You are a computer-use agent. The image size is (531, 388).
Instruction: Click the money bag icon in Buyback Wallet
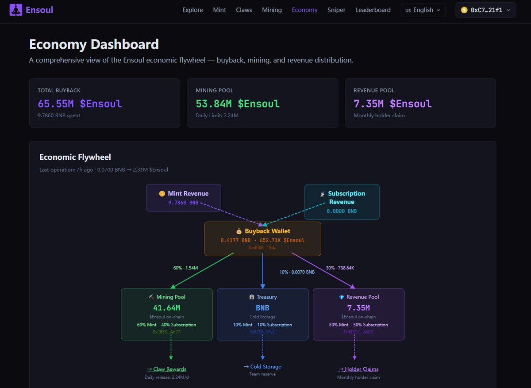point(239,231)
